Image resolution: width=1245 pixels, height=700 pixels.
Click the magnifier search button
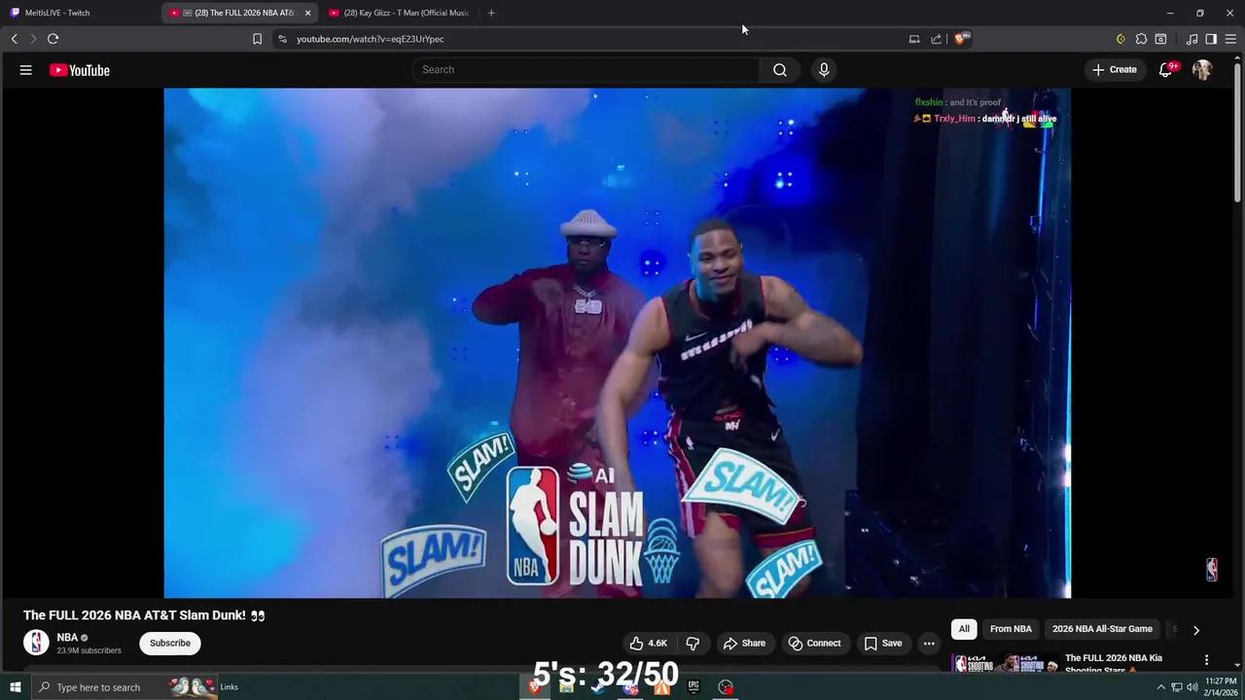coord(780,70)
